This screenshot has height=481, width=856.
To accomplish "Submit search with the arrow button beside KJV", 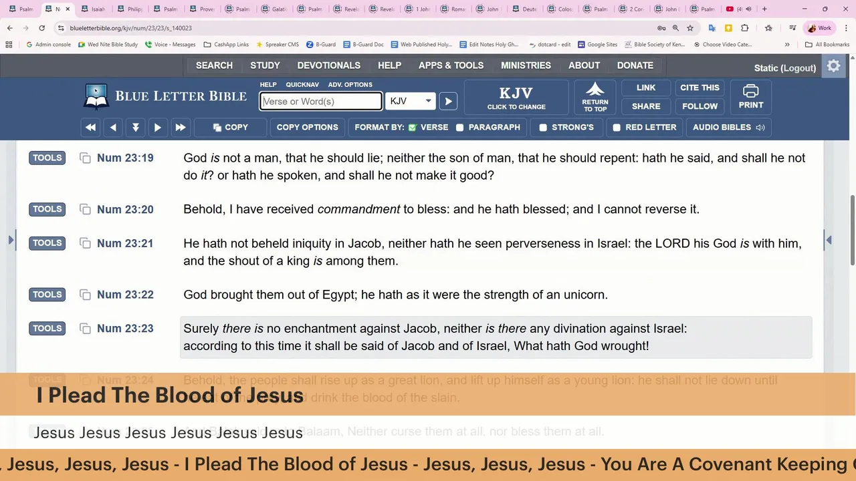I will click(x=448, y=102).
